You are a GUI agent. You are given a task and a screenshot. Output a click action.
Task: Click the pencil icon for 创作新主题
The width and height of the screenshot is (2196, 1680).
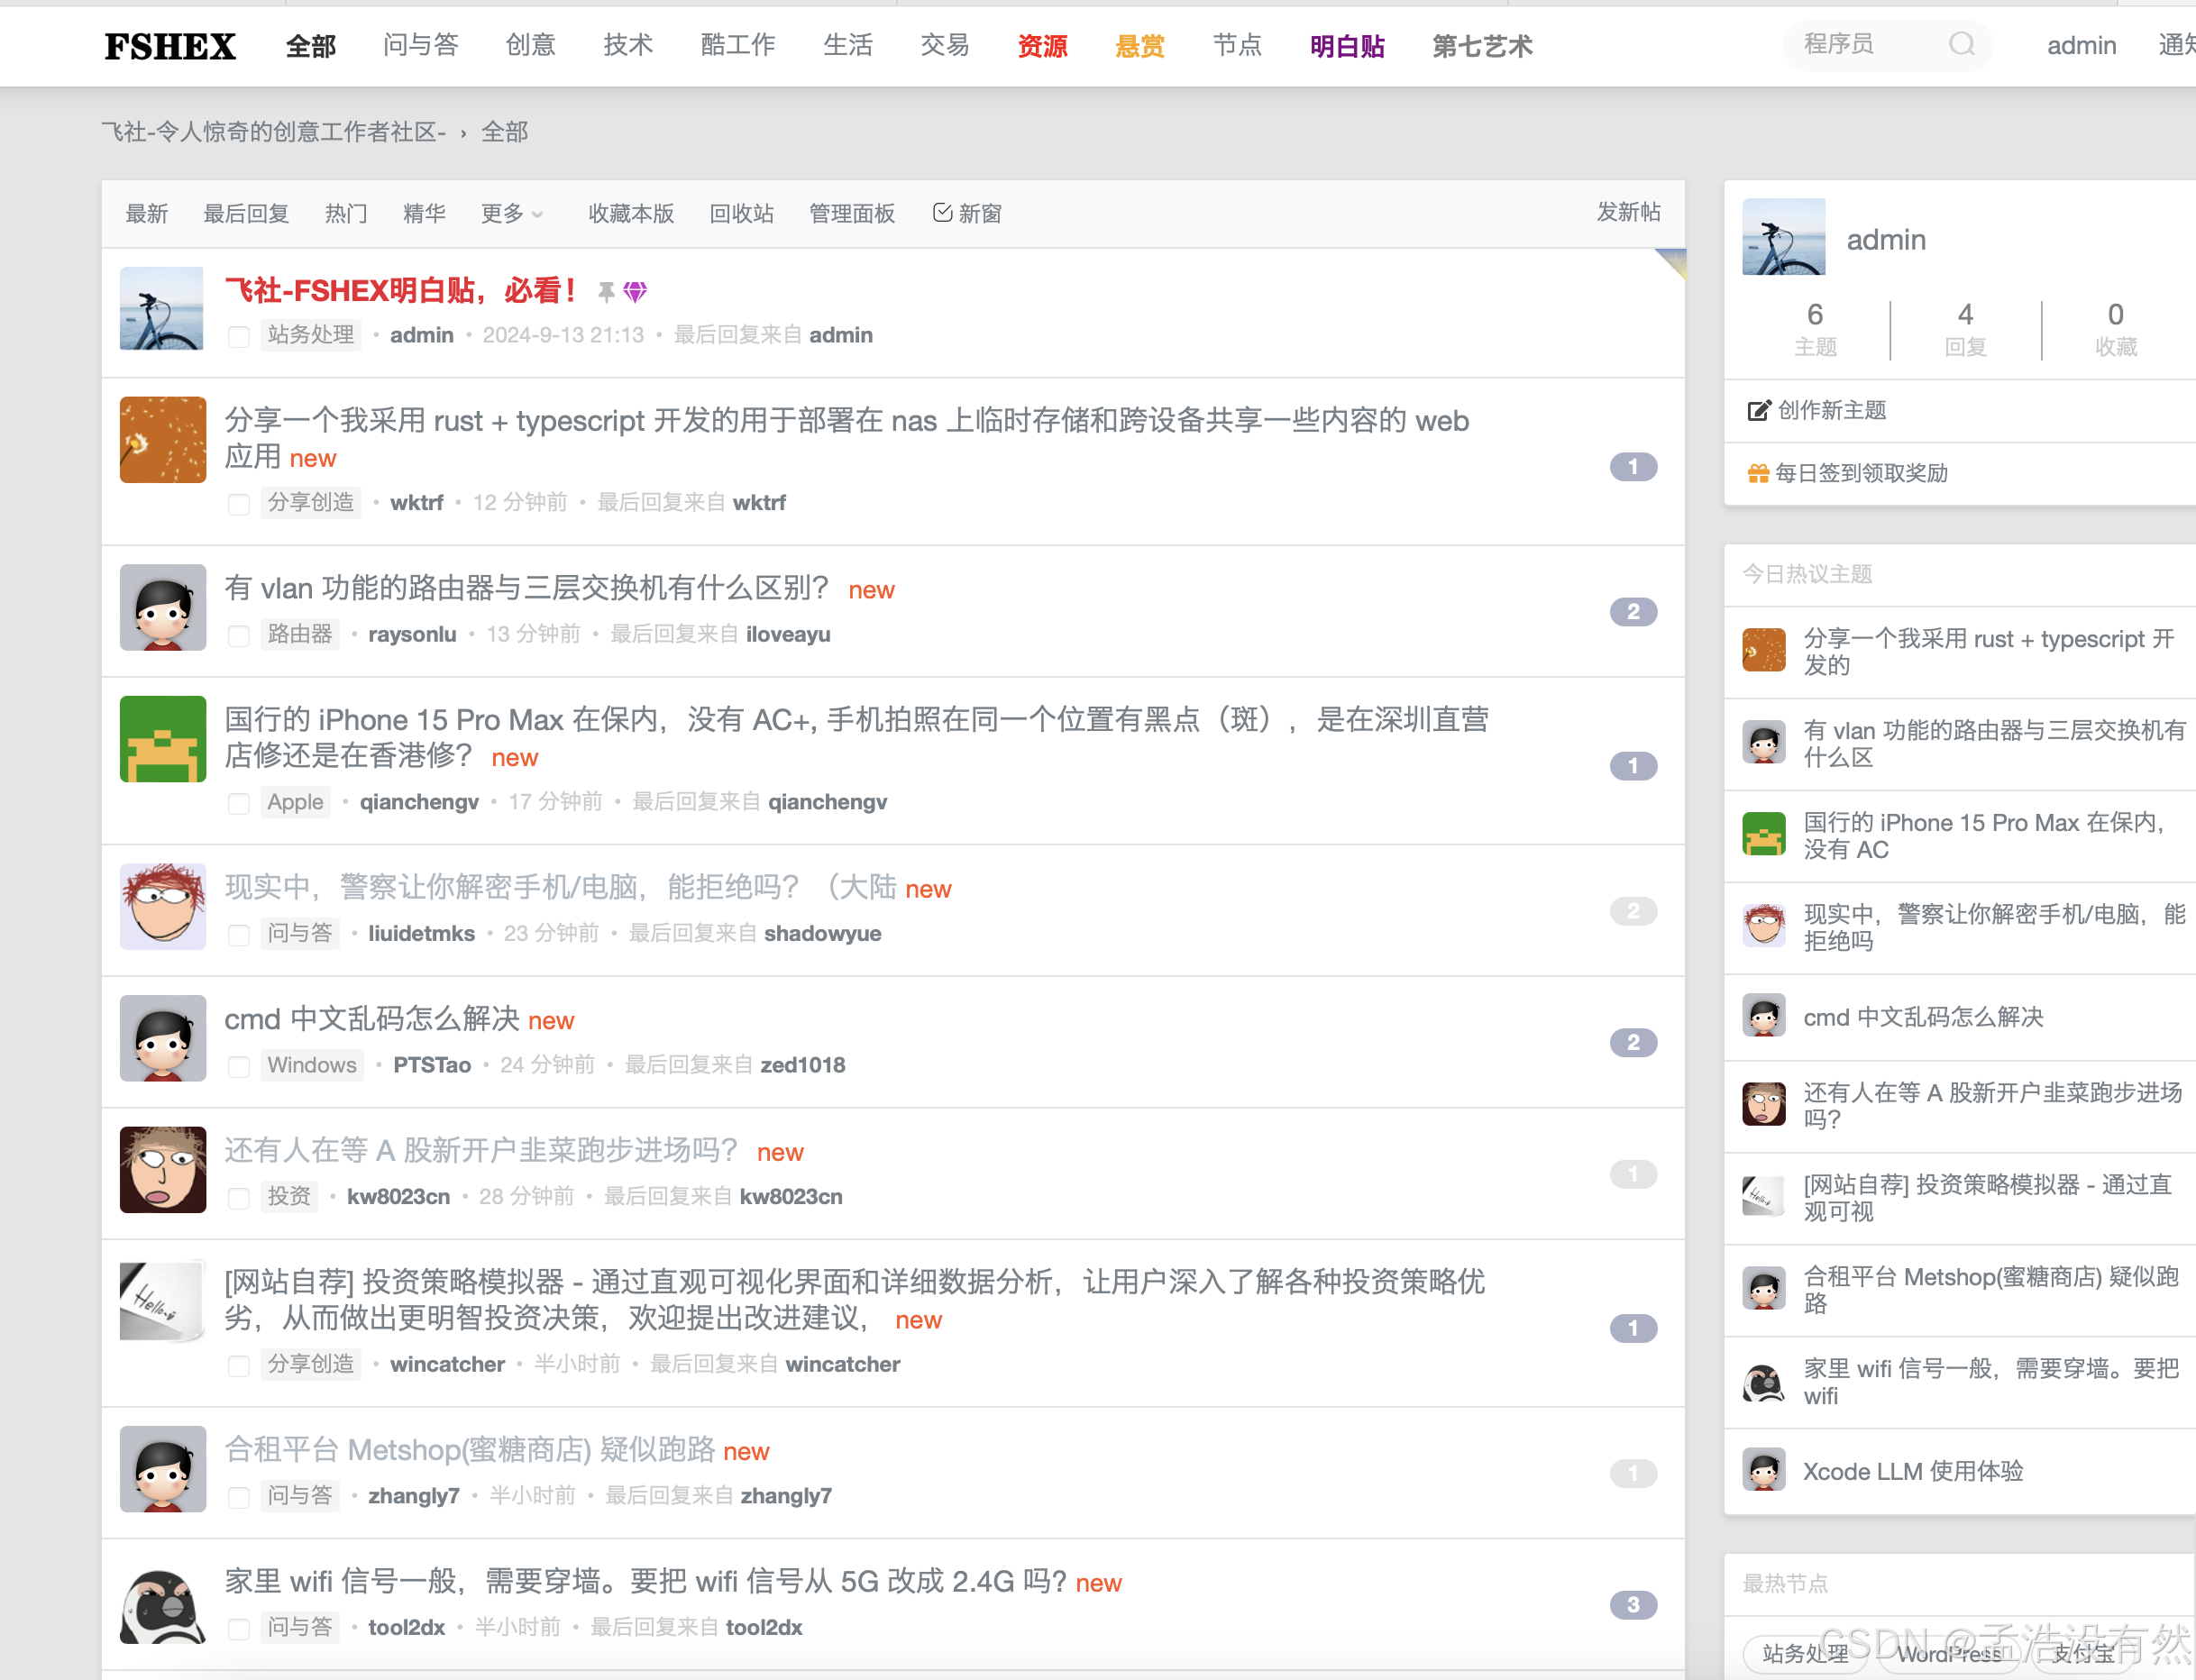point(1758,411)
